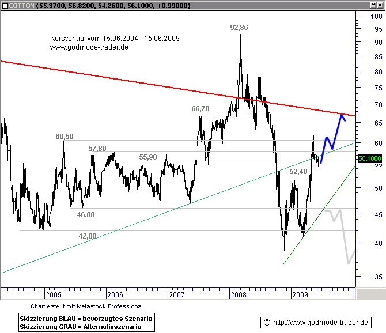Click the 70 value on price axis
The image size is (386, 333).
click(379, 105)
